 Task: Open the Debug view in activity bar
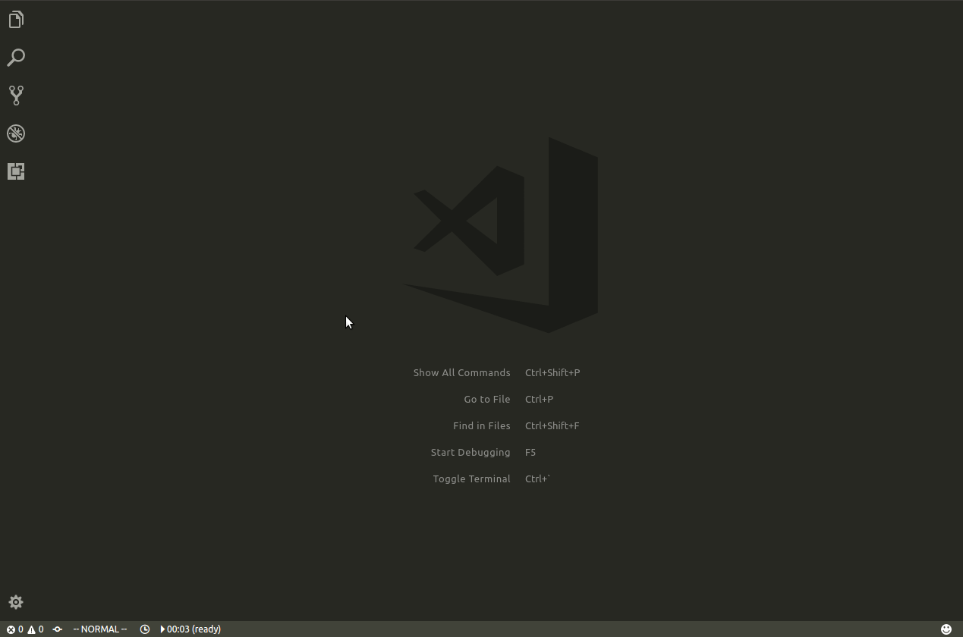[16, 133]
